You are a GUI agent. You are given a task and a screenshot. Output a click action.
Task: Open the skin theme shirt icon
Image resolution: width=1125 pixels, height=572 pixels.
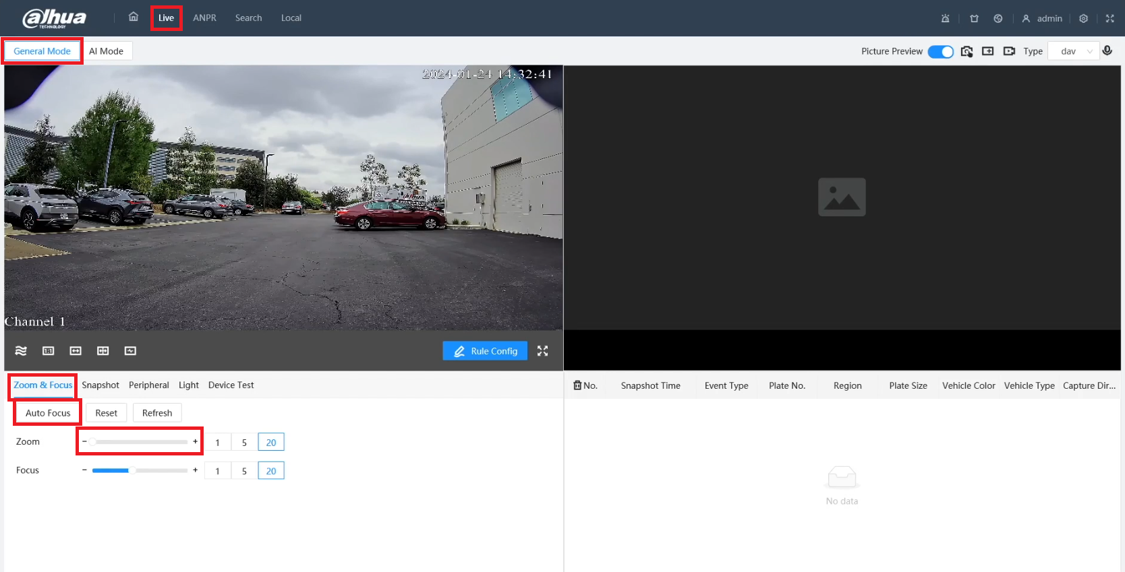(x=974, y=18)
